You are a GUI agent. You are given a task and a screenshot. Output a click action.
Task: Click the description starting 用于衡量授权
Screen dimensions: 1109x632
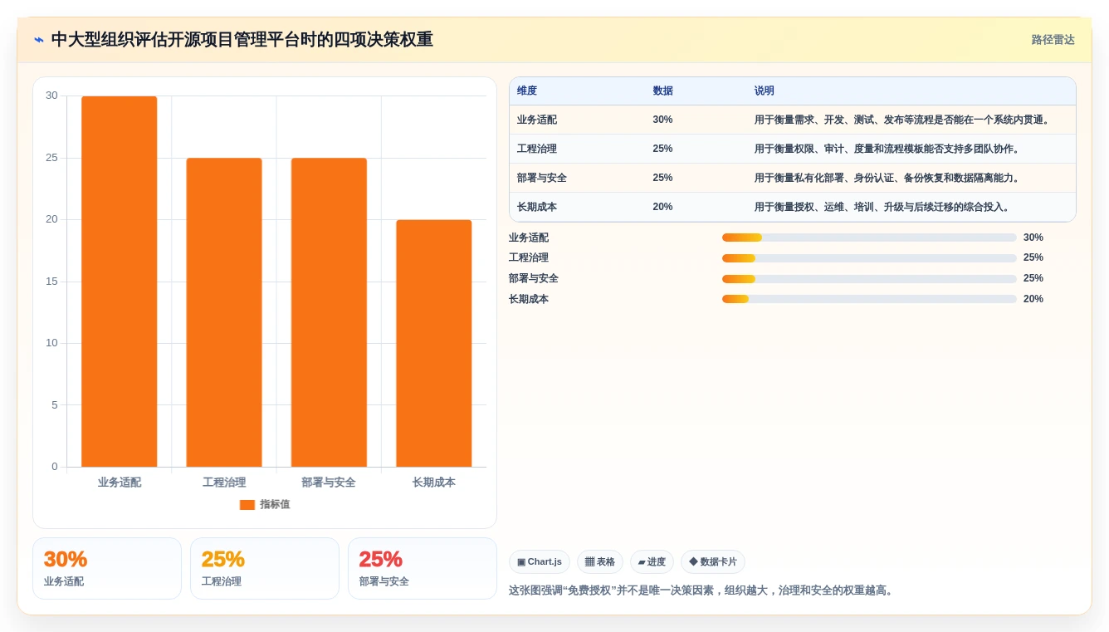(884, 207)
